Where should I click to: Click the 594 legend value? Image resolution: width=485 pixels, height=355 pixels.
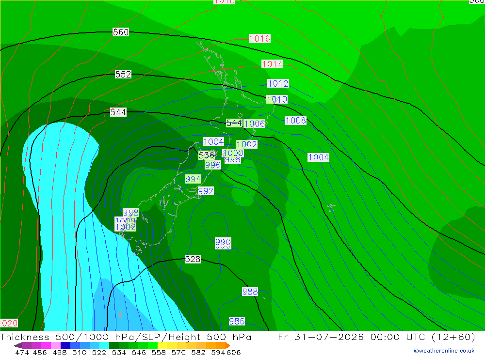[x=218, y=352]
